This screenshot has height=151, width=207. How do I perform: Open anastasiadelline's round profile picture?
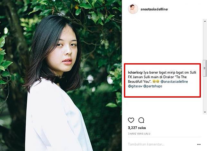pyautogui.click(x=133, y=9)
